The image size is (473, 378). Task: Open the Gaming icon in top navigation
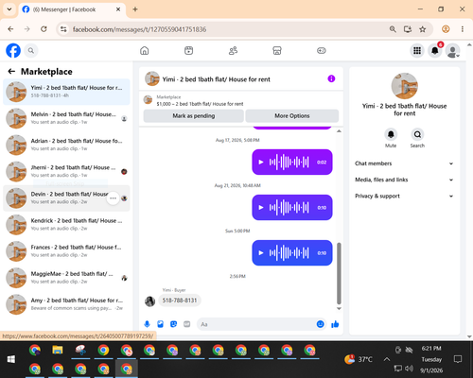click(322, 50)
